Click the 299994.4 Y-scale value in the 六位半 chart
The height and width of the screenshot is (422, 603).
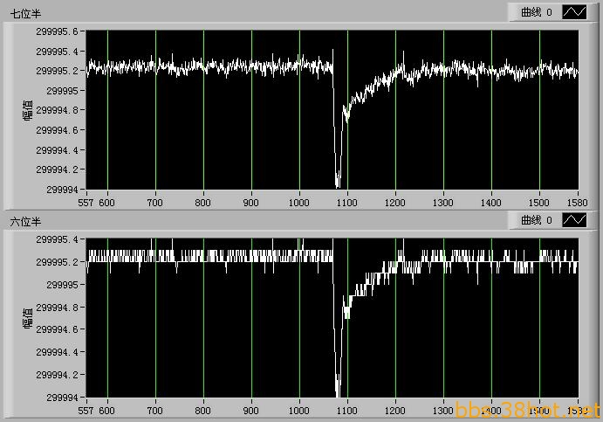[57, 352]
